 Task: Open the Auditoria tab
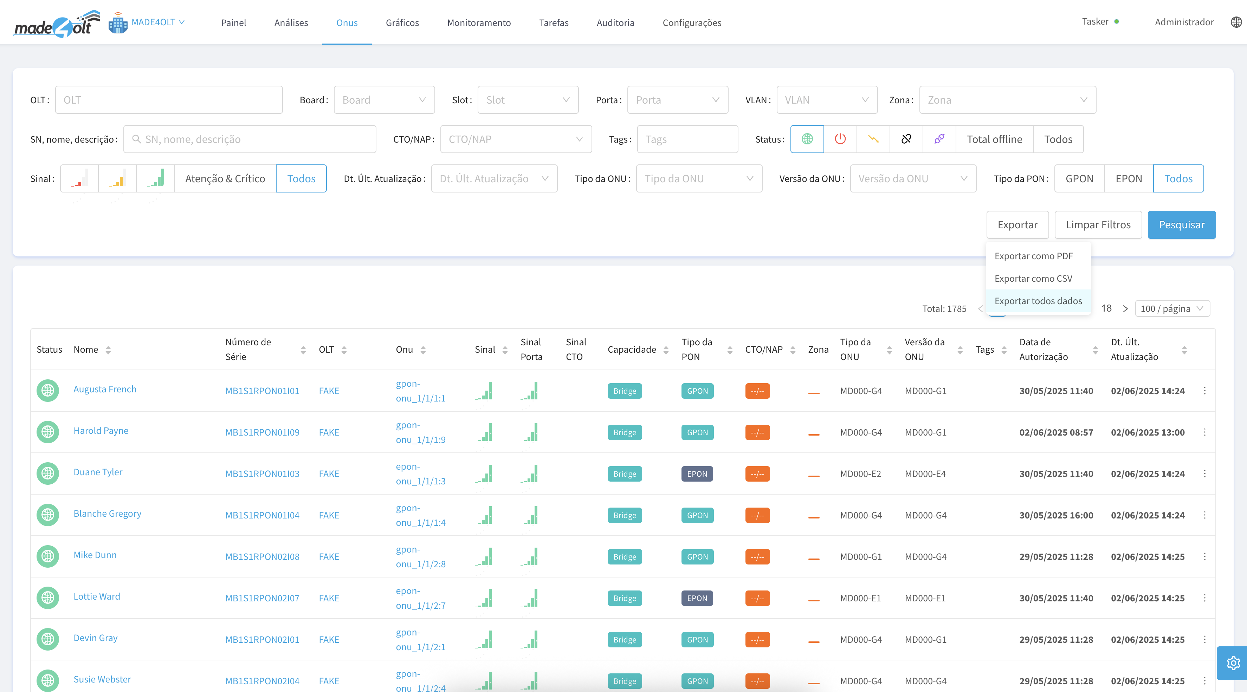tap(615, 23)
